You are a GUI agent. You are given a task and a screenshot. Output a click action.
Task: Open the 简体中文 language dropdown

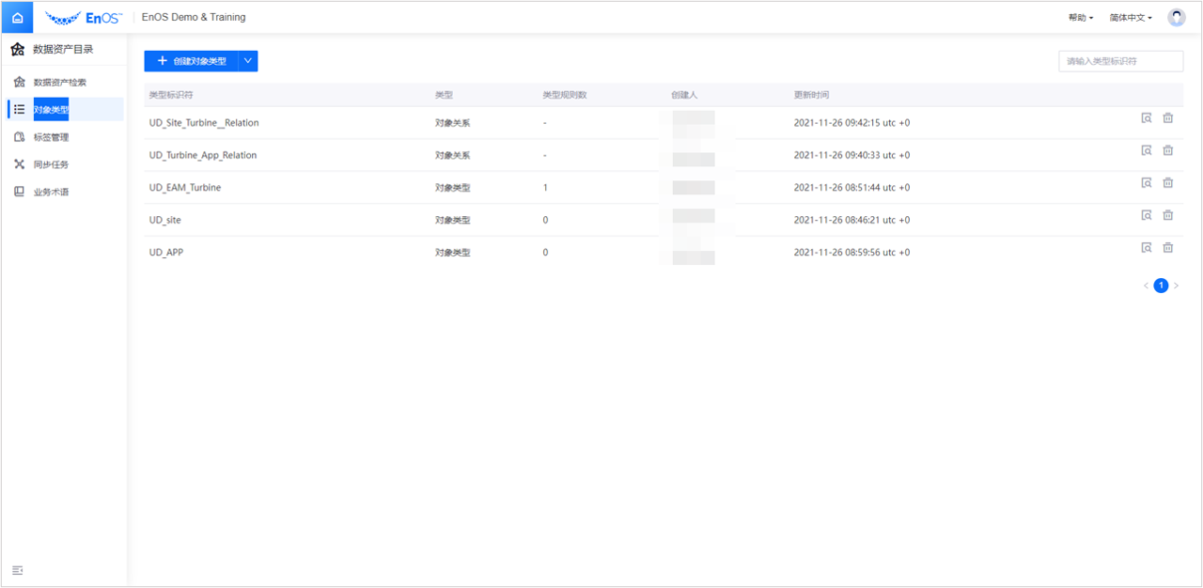click(1131, 18)
